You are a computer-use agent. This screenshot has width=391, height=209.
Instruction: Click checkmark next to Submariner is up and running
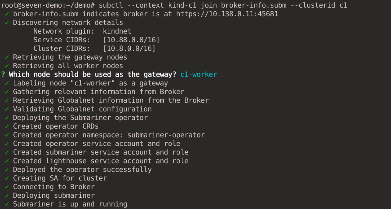(x=7, y=204)
